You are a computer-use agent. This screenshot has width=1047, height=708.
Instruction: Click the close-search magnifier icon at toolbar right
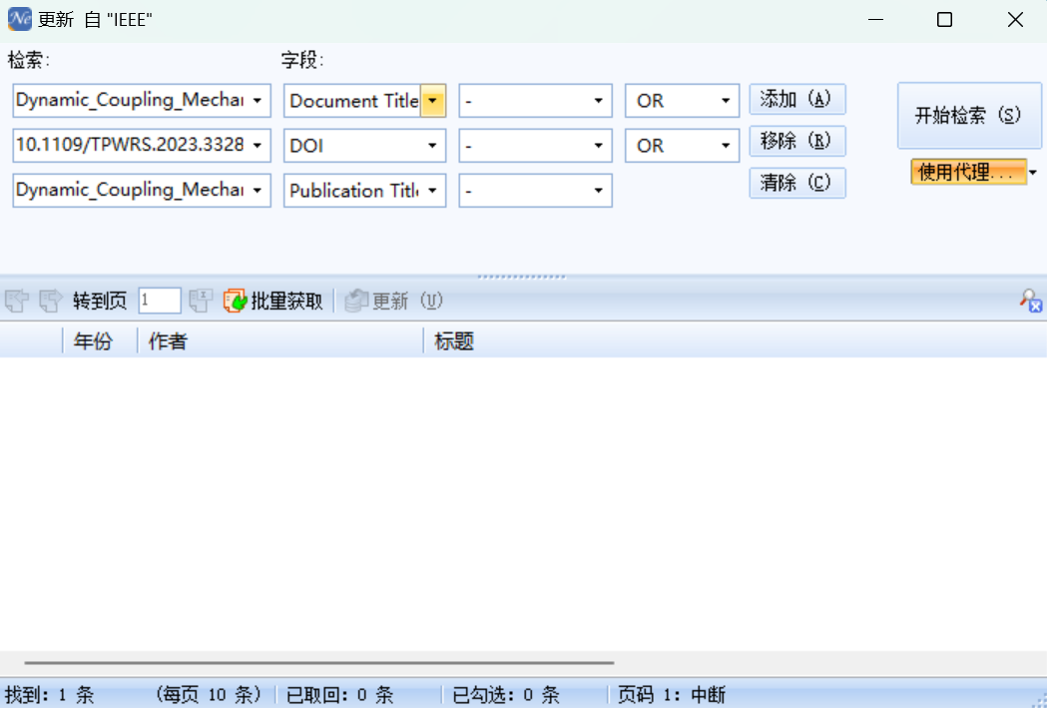(x=1030, y=301)
